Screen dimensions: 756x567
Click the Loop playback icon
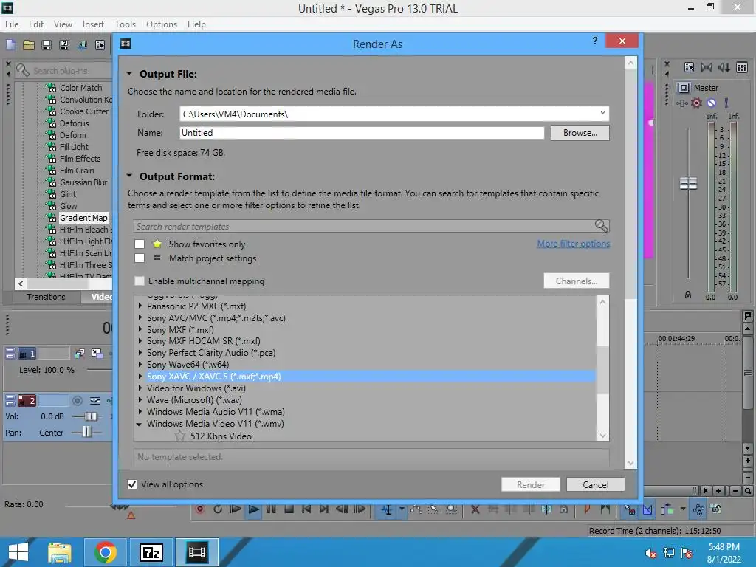(218, 509)
